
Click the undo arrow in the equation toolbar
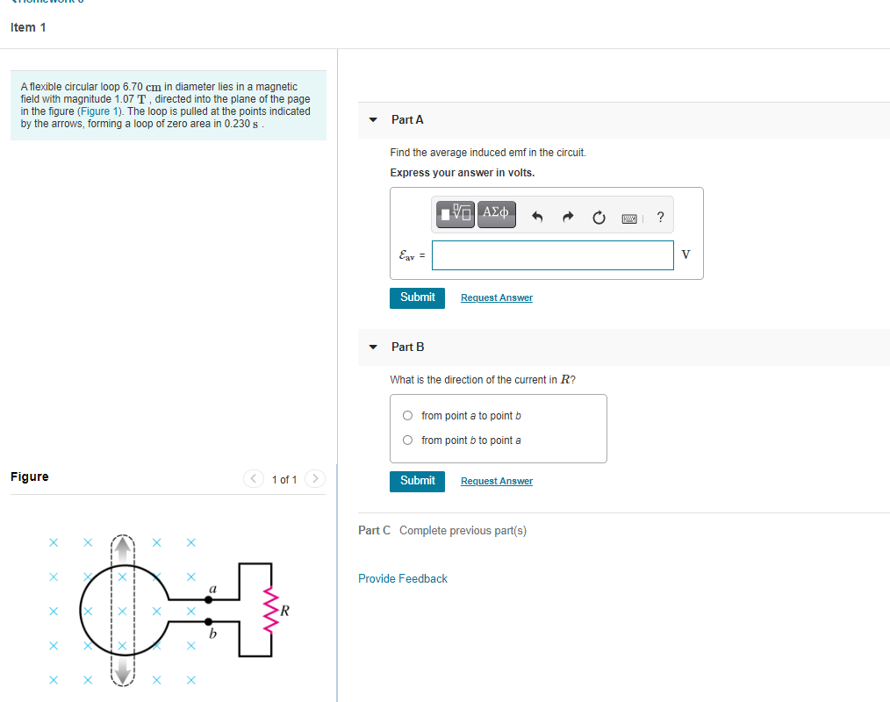[x=536, y=216]
